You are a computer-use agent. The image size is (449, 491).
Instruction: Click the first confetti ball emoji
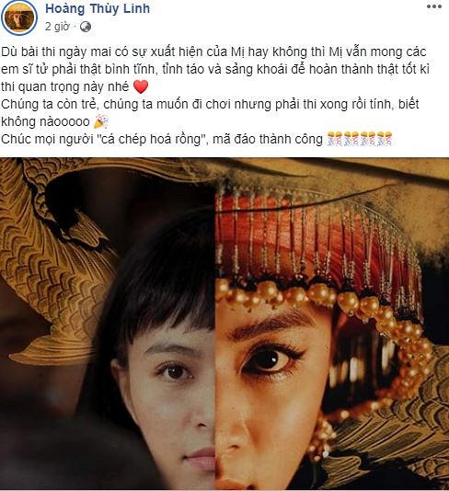point(335,139)
